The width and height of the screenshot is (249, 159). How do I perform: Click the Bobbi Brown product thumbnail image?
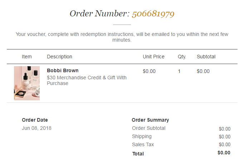click(x=27, y=83)
